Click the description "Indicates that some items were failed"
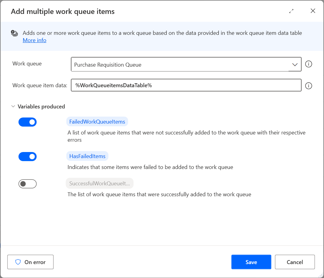 tap(150, 167)
